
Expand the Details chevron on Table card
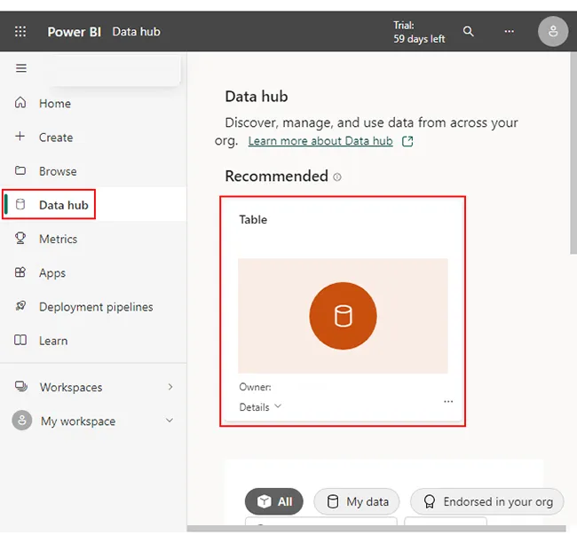[278, 406]
